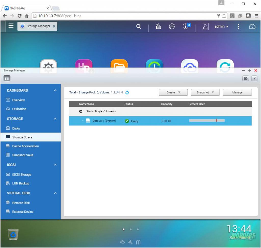Click the Status column header
The height and width of the screenshot is (248, 261).
[x=129, y=104]
